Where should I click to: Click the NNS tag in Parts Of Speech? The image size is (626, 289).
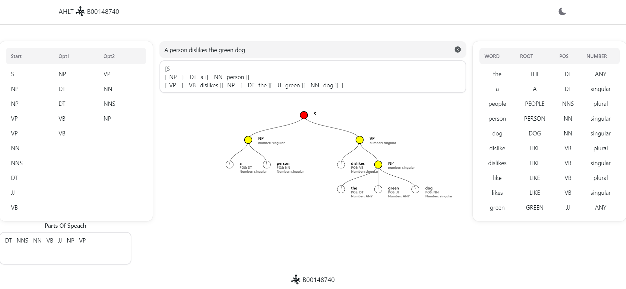point(22,241)
